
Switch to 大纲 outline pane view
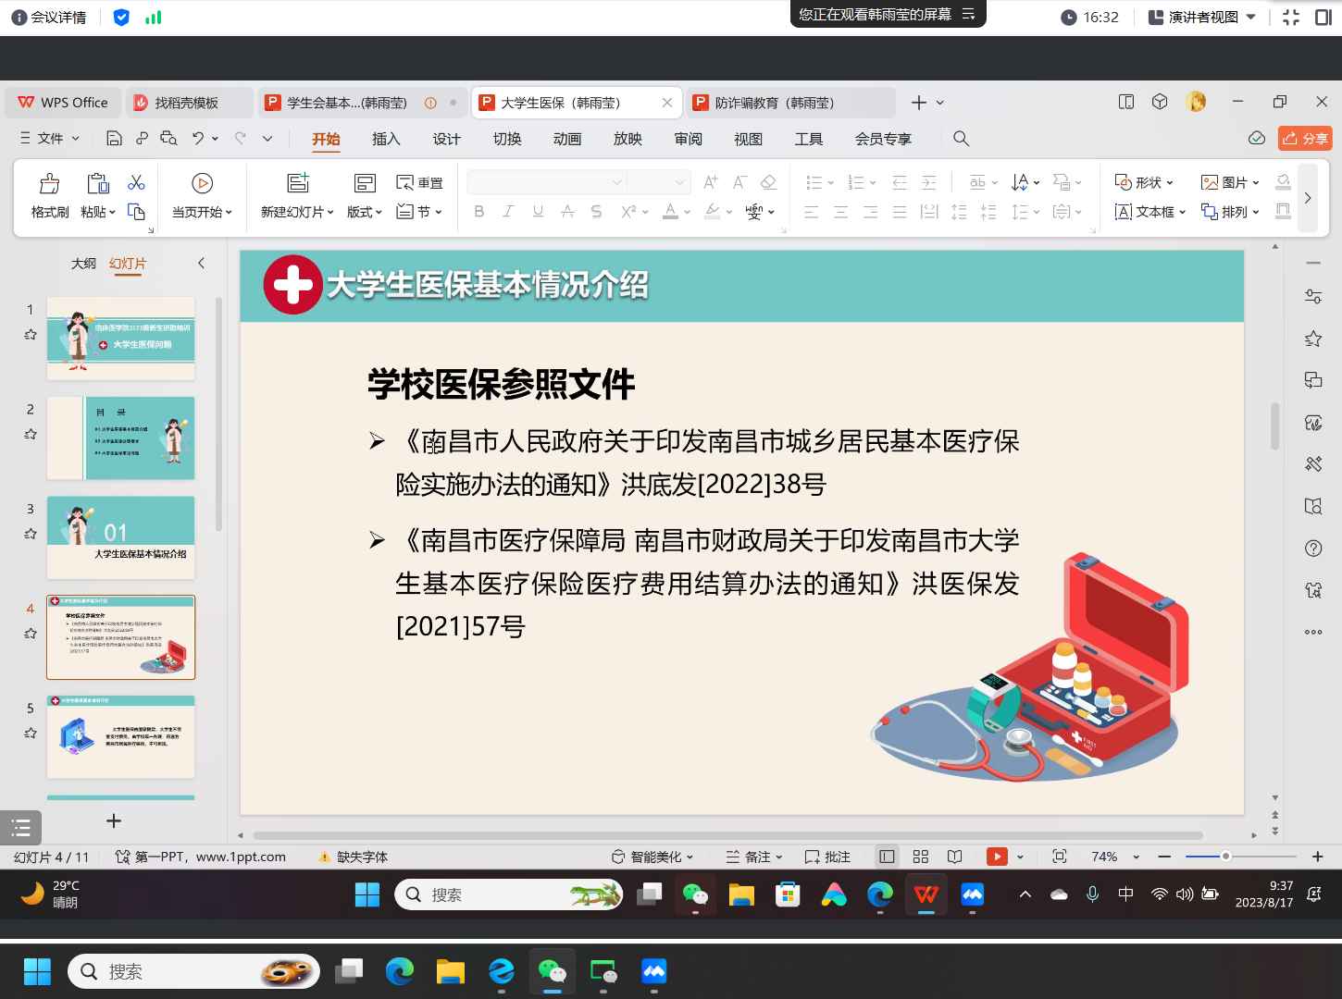83,264
